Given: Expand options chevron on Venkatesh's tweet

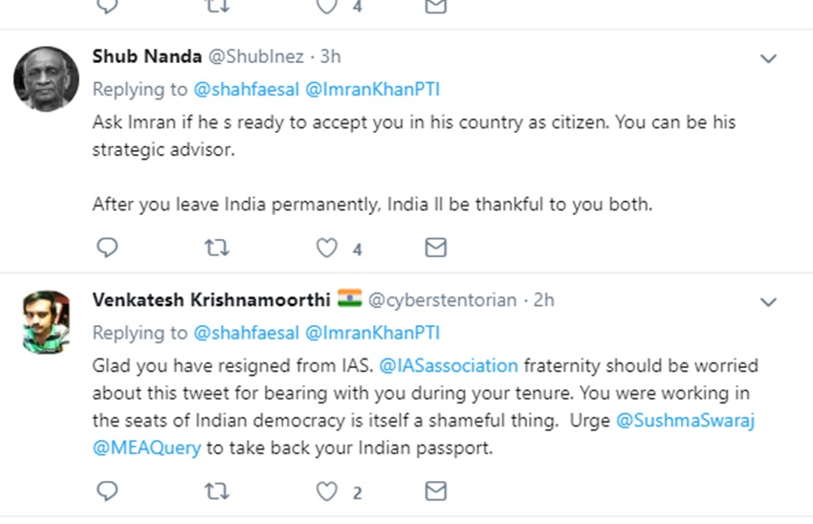Looking at the screenshot, I should (x=768, y=302).
